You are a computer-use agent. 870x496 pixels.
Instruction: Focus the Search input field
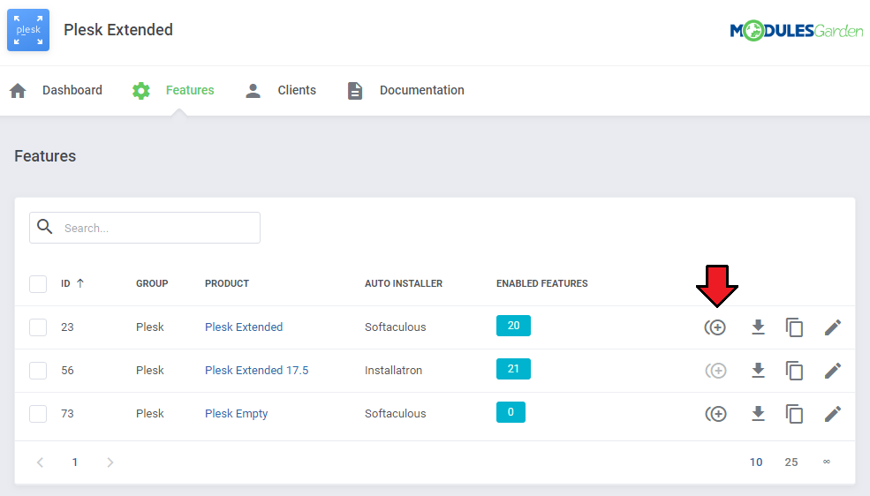coord(145,228)
